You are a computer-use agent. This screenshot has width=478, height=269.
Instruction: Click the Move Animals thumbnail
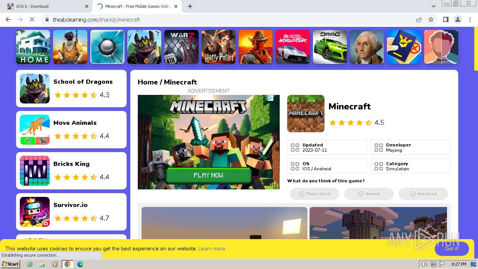(35, 130)
